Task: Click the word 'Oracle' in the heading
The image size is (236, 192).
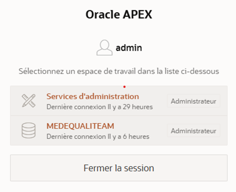Action: pyautogui.click(x=101, y=15)
